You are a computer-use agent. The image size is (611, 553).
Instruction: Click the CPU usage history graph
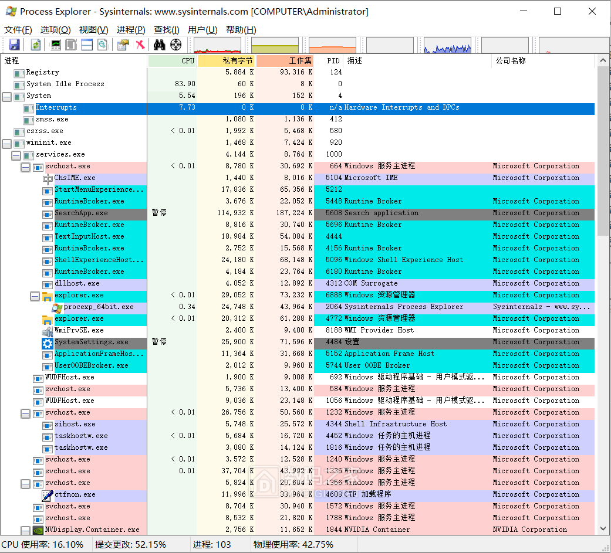point(217,45)
